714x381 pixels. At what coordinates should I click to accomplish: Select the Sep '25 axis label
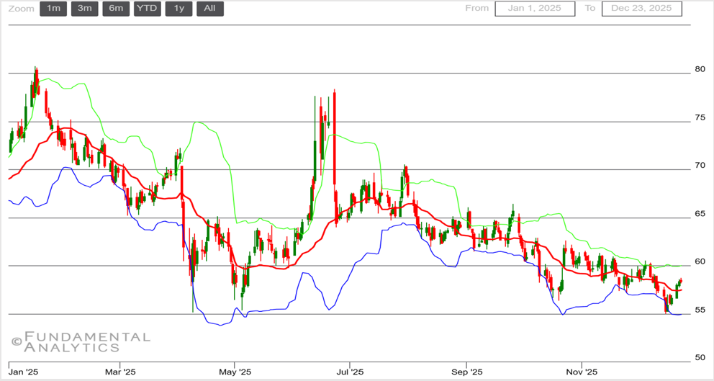pyautogui.click(x=466, y=372)
